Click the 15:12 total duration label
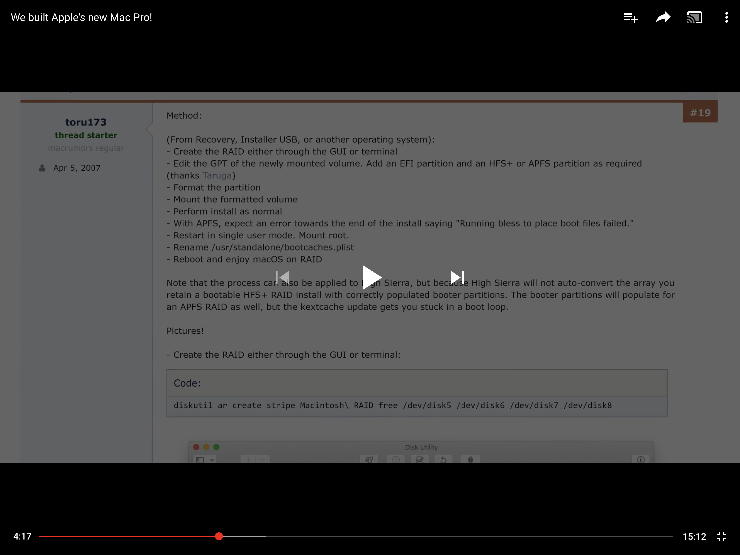Image resolution: width=740 pixels, height=555 pixels. click(x=694, y=536)
